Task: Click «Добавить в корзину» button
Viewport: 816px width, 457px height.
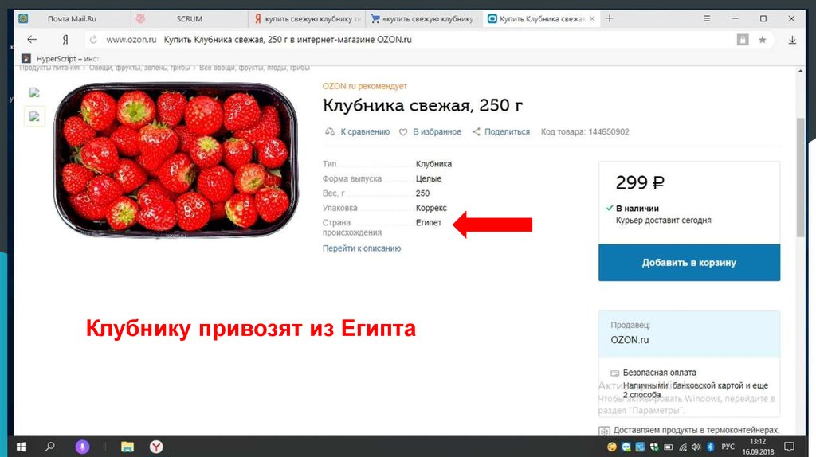Action: (x=689, y=263)
